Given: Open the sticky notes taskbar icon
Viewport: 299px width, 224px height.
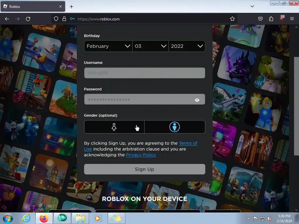Looking at the screenshot, I should [x=117, y=218].
